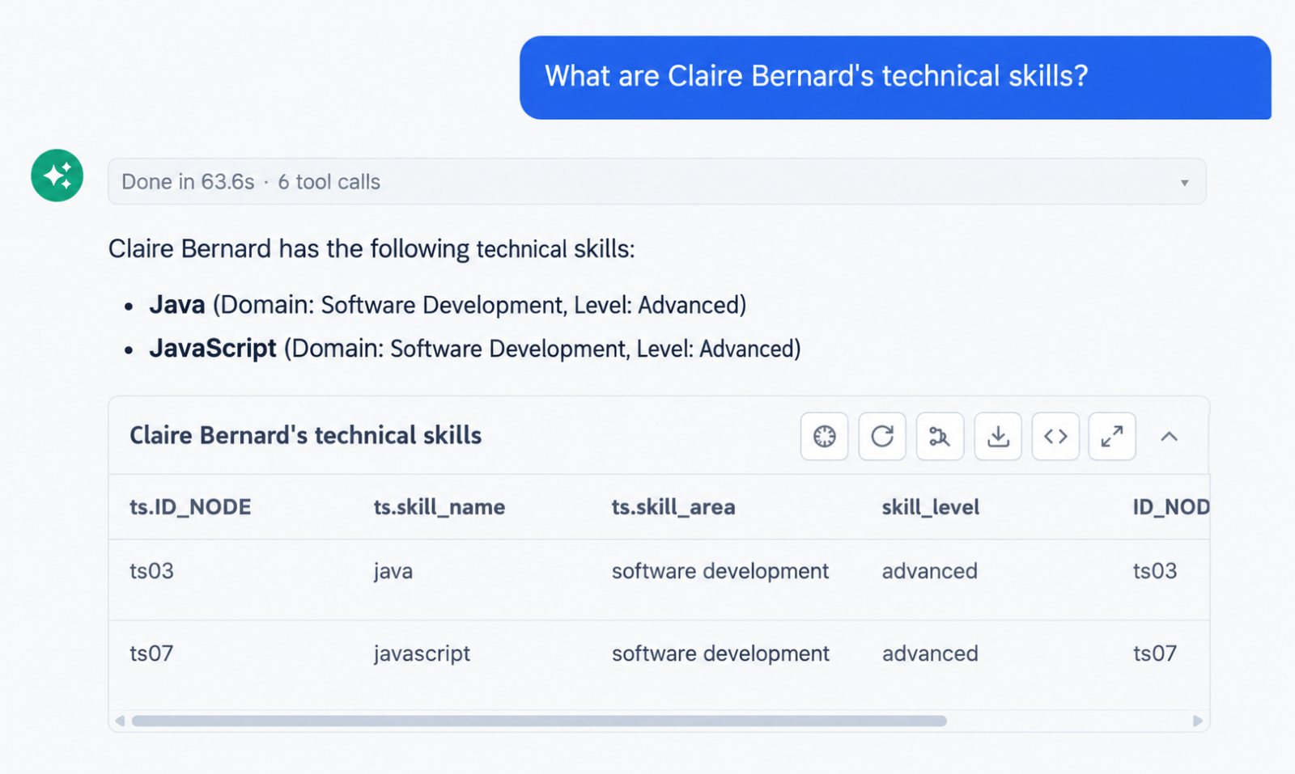Select the first-column ts03 cell
1295x774 pixels.
coord(151,571)
